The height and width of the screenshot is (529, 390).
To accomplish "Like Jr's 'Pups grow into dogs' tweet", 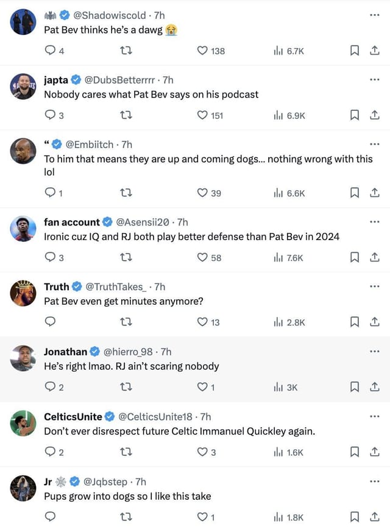I will [x=201, y=516].
